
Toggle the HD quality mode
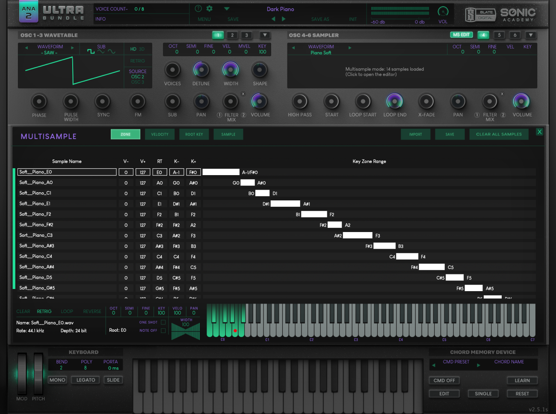tap(133, 49)
